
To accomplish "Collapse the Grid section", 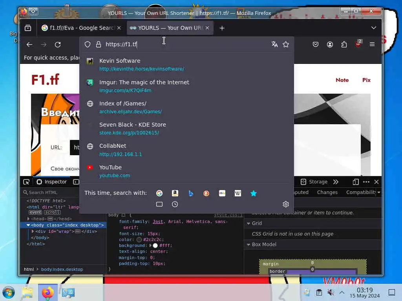I will [248, 223].
